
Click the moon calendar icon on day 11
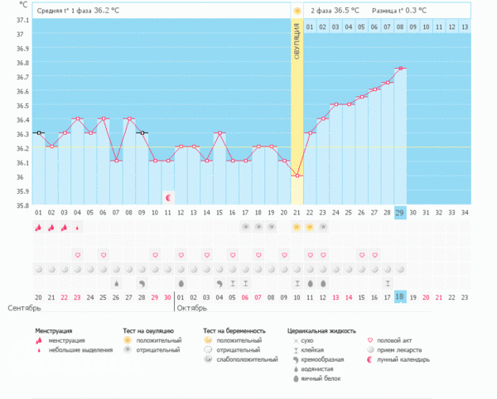coord(168,198)
